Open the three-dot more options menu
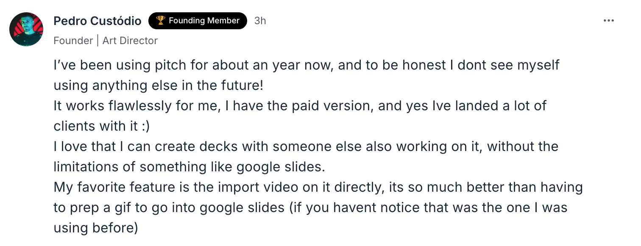Screen dimensions: 641x246 pos(608,21)
